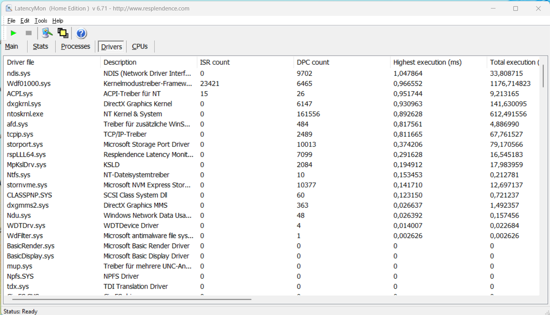Click DPC count value 161556
This screenshot has width=550, height=315.
click(x=308, y=114)
